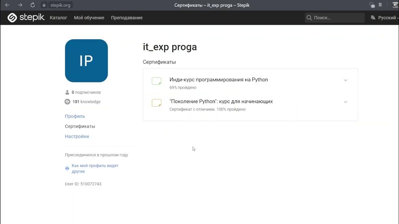Open the Преподавание navigation item
The height and width of the screenshot is (224, 399).
click(127, 18)
